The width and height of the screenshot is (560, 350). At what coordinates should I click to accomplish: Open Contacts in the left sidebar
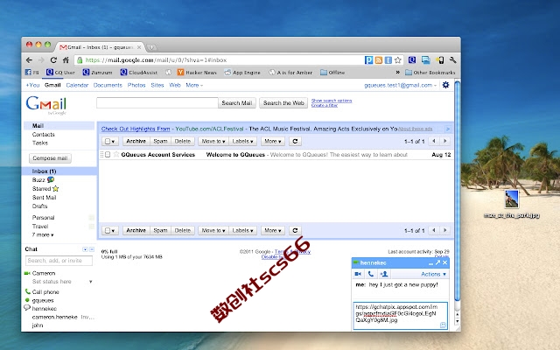tap(44, 135)
